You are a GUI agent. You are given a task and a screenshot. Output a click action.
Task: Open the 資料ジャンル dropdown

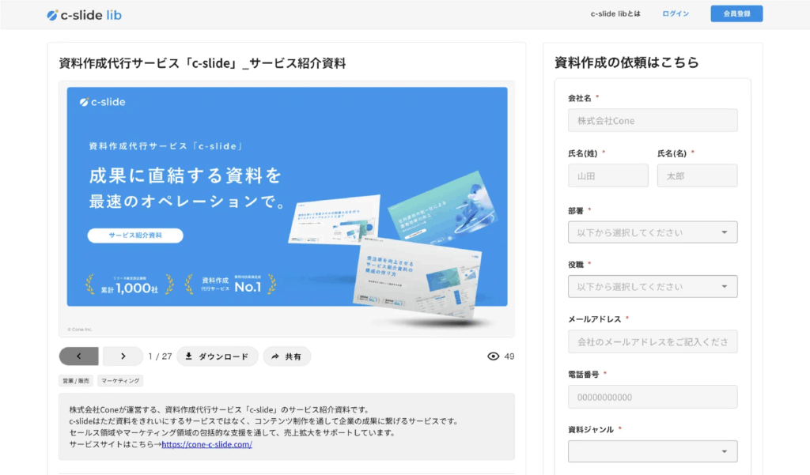653,451
